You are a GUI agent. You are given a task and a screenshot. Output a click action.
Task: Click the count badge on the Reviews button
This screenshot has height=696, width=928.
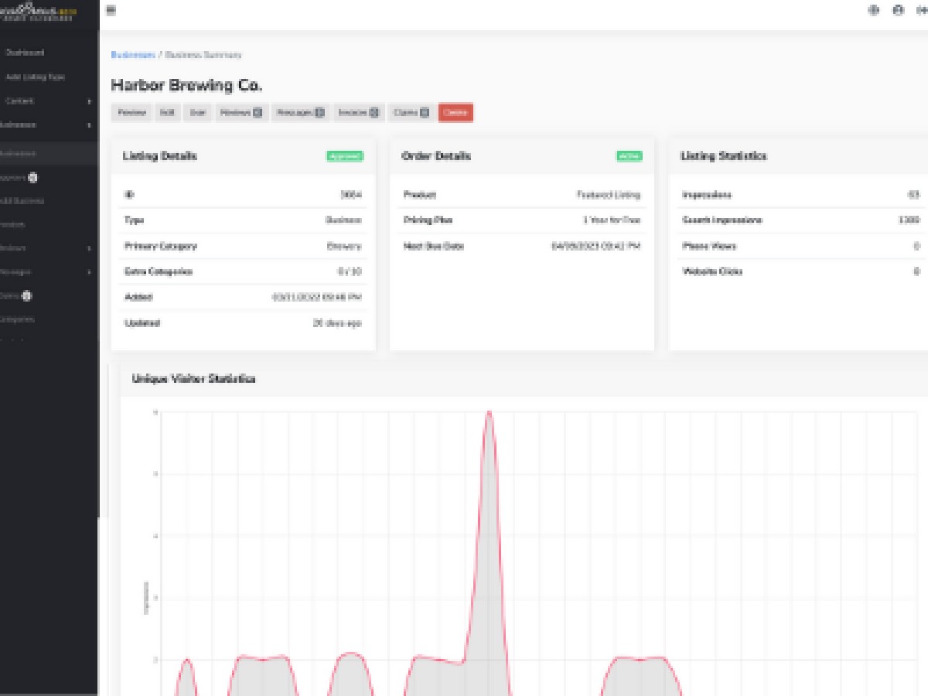pyautogui.click(x=258, y=113)
